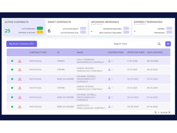Click green status dot in Aldrich Sy row
This screenshot has width=177, height=133.
[12, 107]
